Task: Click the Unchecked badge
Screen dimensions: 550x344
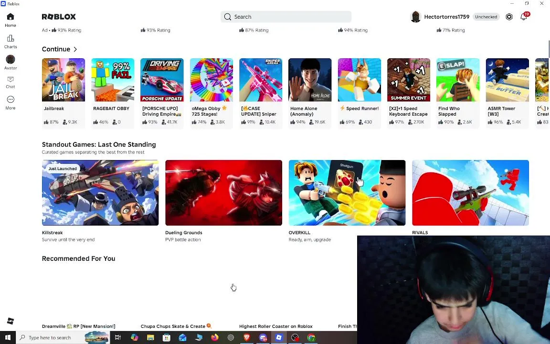Action: point(486,17)
